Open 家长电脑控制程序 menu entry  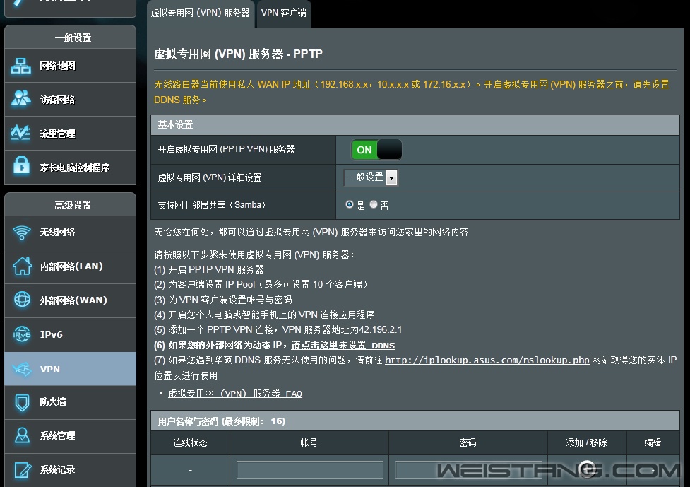pyautogui.click(x=75, y=168)
